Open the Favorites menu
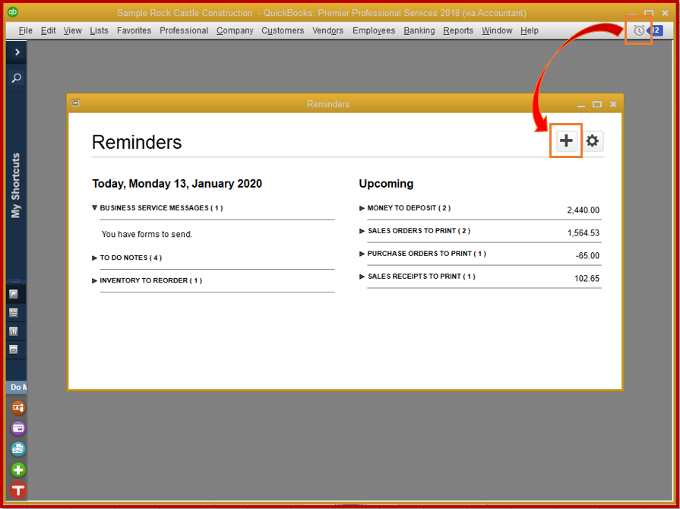The height and width of the screenshot is (509, 680). pyautogui.click(x=134, y=30)
